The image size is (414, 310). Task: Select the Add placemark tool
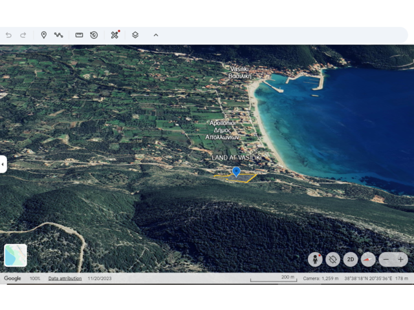(44, 35)
